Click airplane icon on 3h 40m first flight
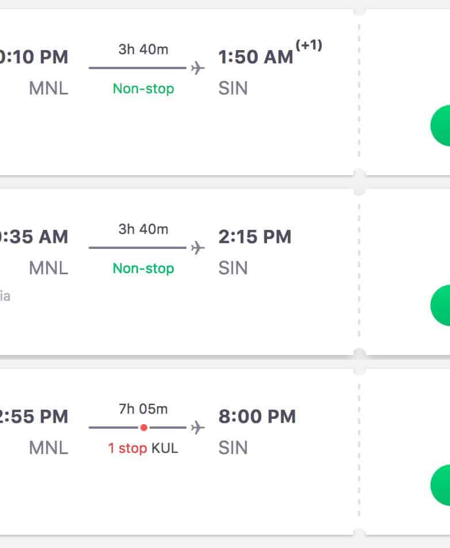This screenshot has width=450, height=548. click(x=197, y=68)
